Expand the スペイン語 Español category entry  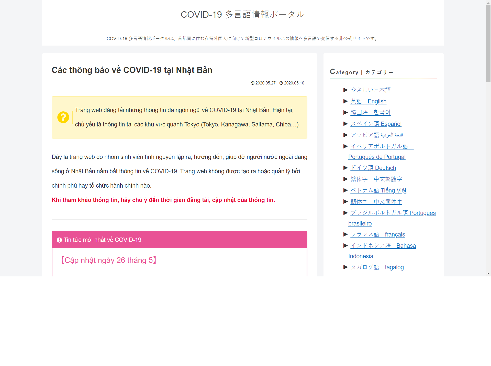click(x=376, y=124)
